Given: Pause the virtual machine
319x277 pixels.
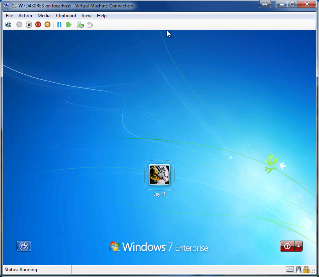Looking at the screenshot, I should coord(59,25).
